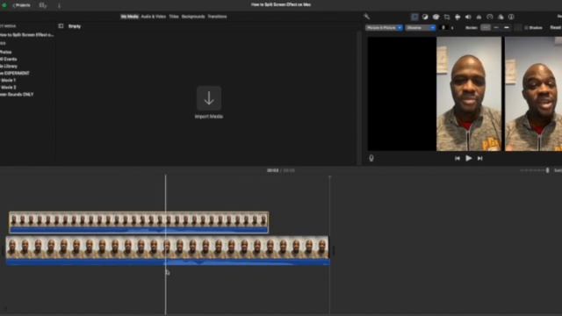Open the speed gauge adjustment

(x=490, y=17)
